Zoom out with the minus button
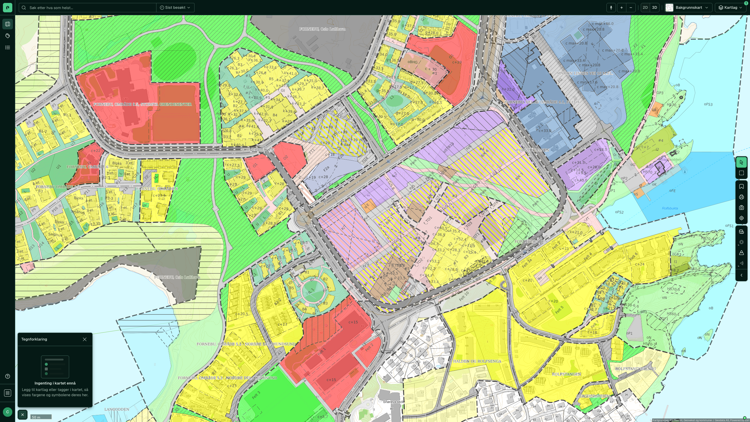 pyautogui.click(x=631, y=8)
